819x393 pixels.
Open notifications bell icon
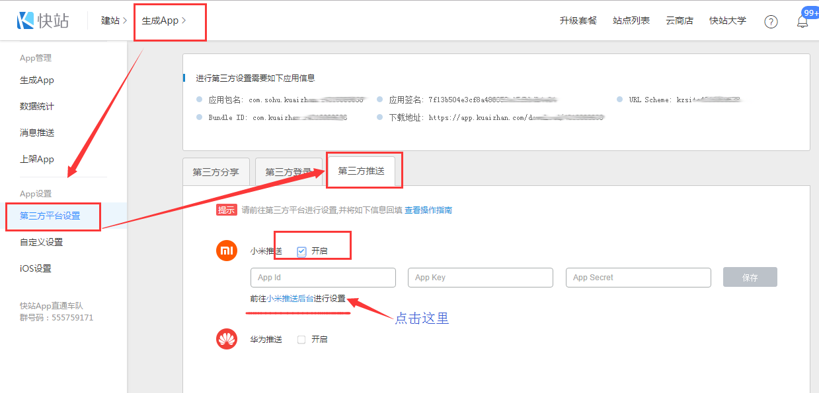[802, 21]
